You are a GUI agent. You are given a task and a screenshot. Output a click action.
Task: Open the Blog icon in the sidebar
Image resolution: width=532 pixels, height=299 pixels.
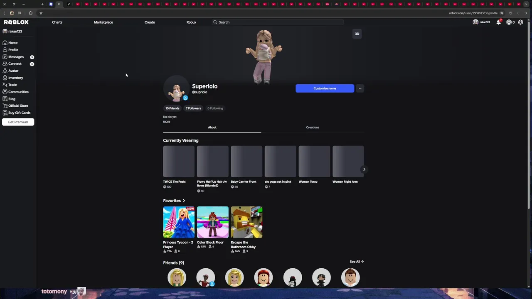pos(5,99)
